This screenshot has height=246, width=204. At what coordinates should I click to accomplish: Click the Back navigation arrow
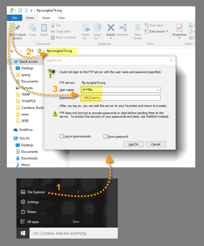[12, 51]
